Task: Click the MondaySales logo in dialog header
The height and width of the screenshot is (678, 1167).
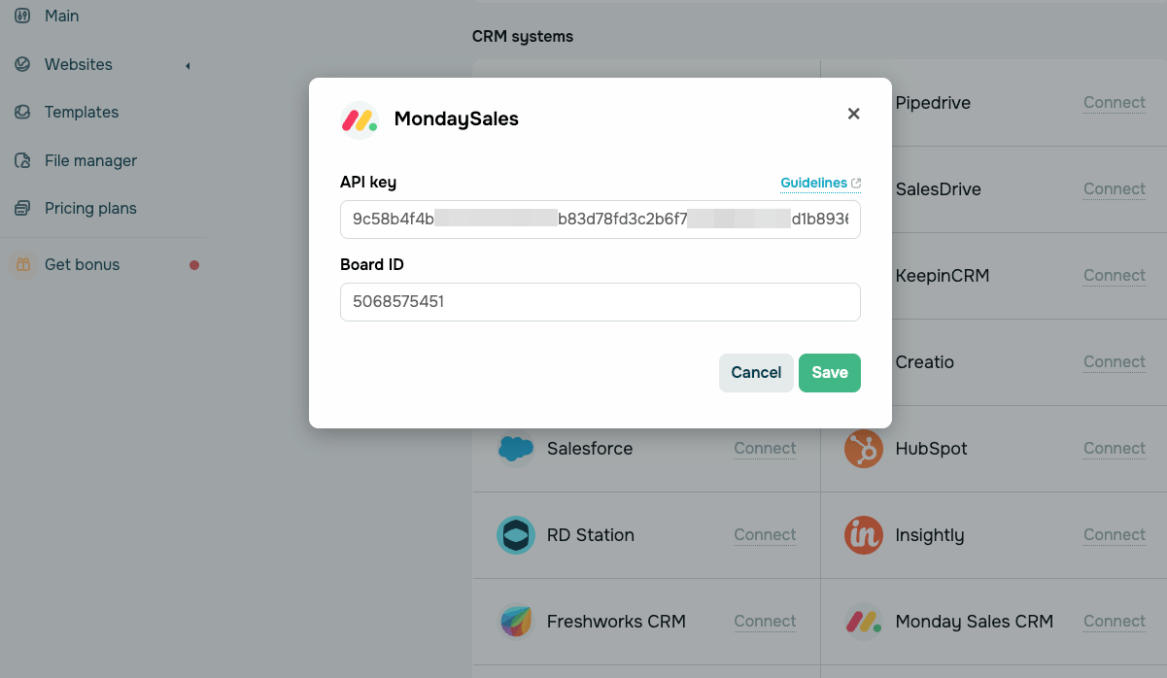Action: tap(360, 119)
